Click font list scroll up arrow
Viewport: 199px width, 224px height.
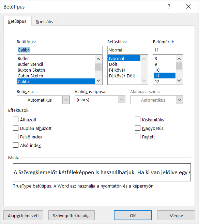tap(98, 59)
